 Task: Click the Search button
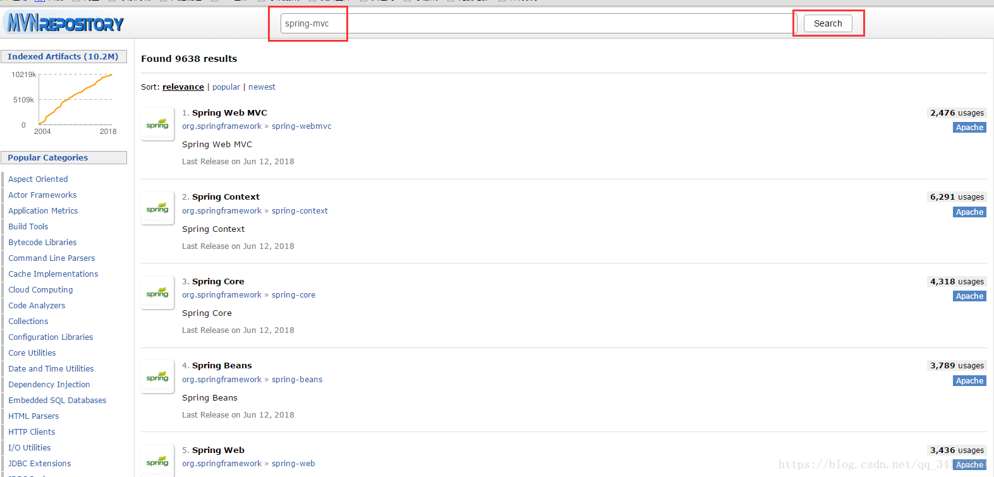(x=828, y=23)
